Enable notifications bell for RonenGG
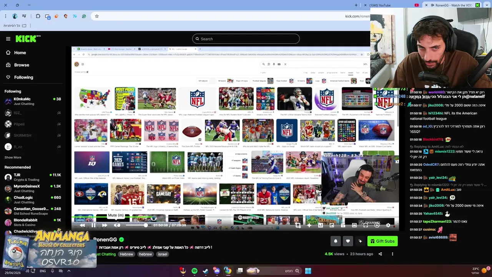This screenshot has height=277, width=492. pyautogui.click(x=336, y=241)
